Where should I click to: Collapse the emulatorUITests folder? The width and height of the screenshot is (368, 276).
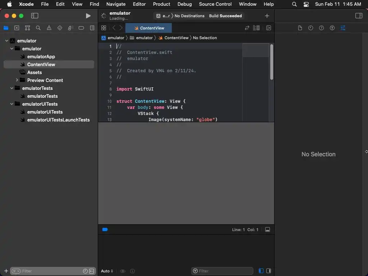pos(12,104)
